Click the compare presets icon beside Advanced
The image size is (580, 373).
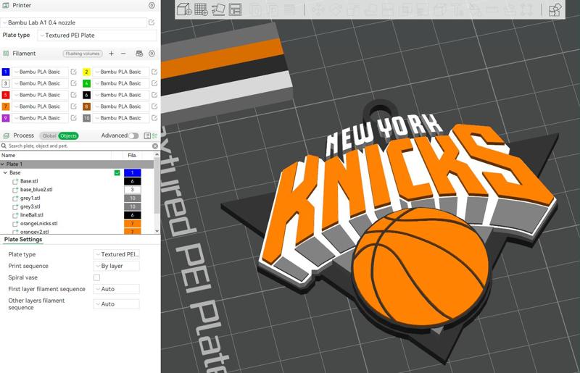click(x=154, y=135)
